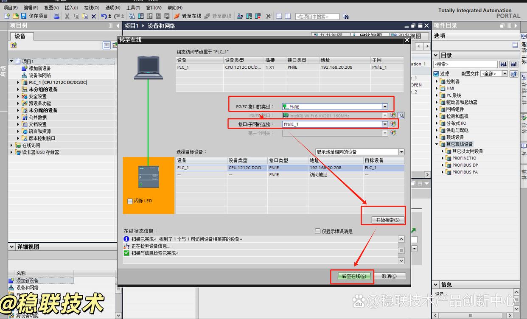Select the PLC_1 row in target devices

290,168
